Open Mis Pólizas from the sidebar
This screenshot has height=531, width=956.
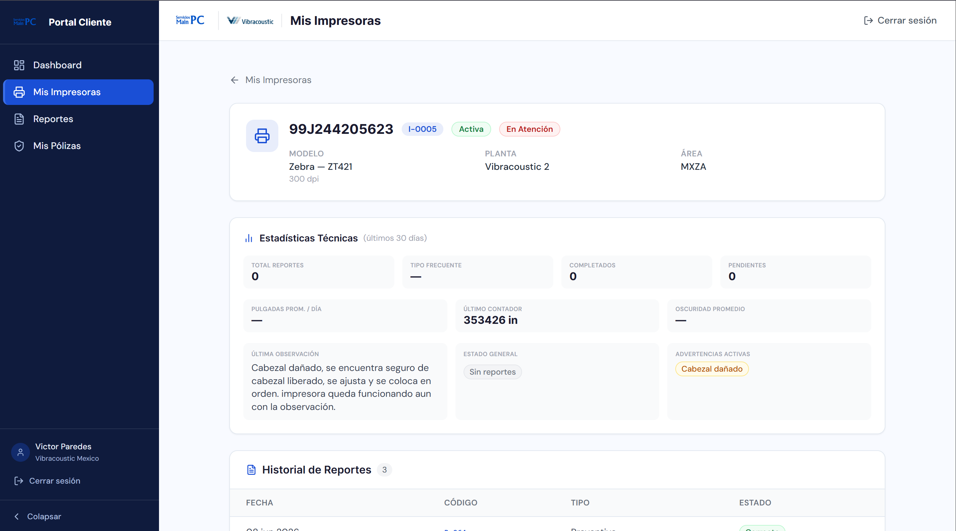[x=78, y=146]
